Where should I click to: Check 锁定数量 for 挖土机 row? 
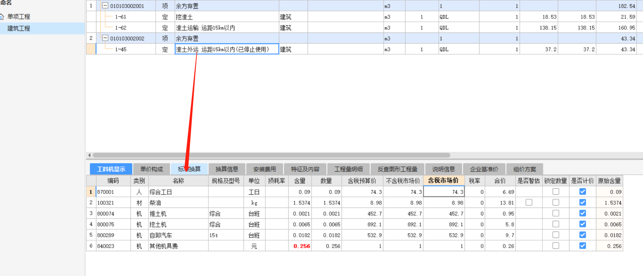click(x=556, y=224)
